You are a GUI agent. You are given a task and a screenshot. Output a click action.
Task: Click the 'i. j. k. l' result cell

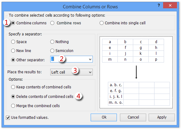point(116,97)
